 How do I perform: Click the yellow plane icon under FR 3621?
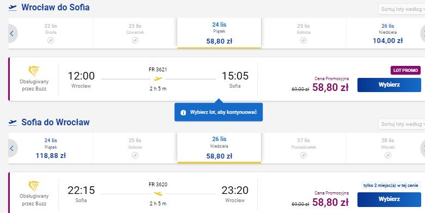(x=158, y=79)
